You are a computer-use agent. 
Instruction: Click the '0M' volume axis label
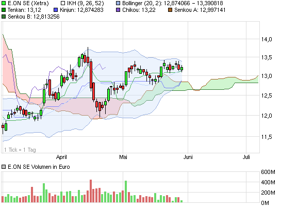pyautogui.click(x=265, y=203)
